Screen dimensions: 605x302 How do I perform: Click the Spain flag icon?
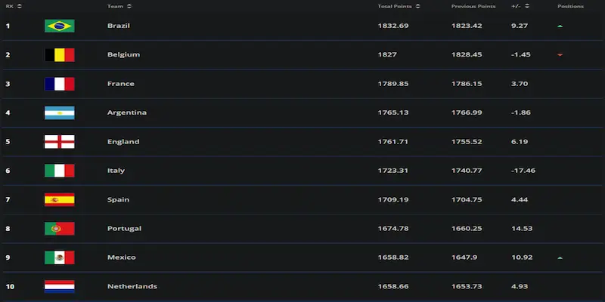[x=59, y=199]
